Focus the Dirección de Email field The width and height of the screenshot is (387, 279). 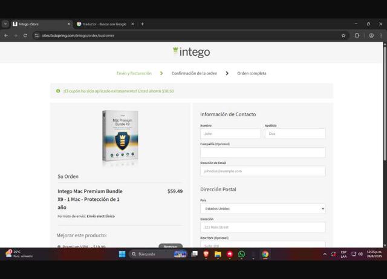tap(263, 171)
